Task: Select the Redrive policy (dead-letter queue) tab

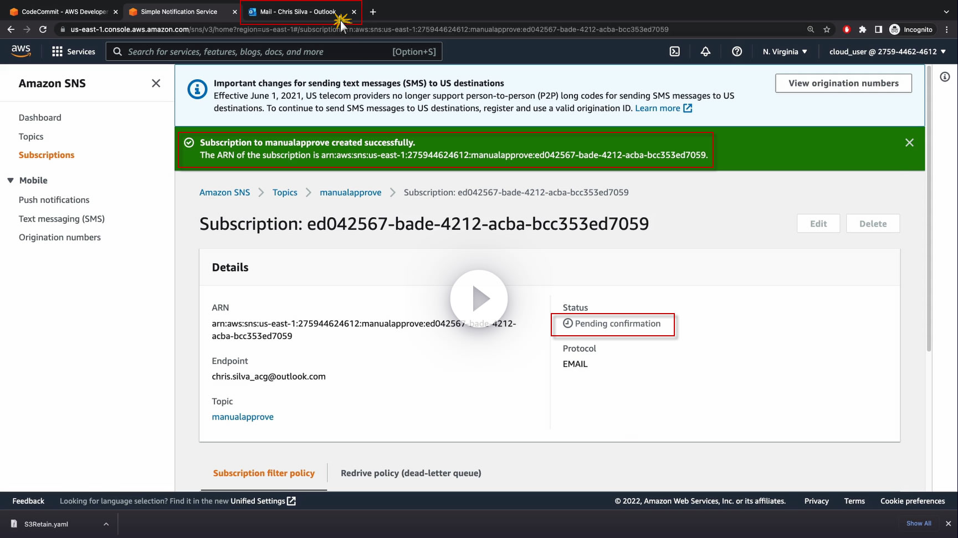Action: point(411,473)
